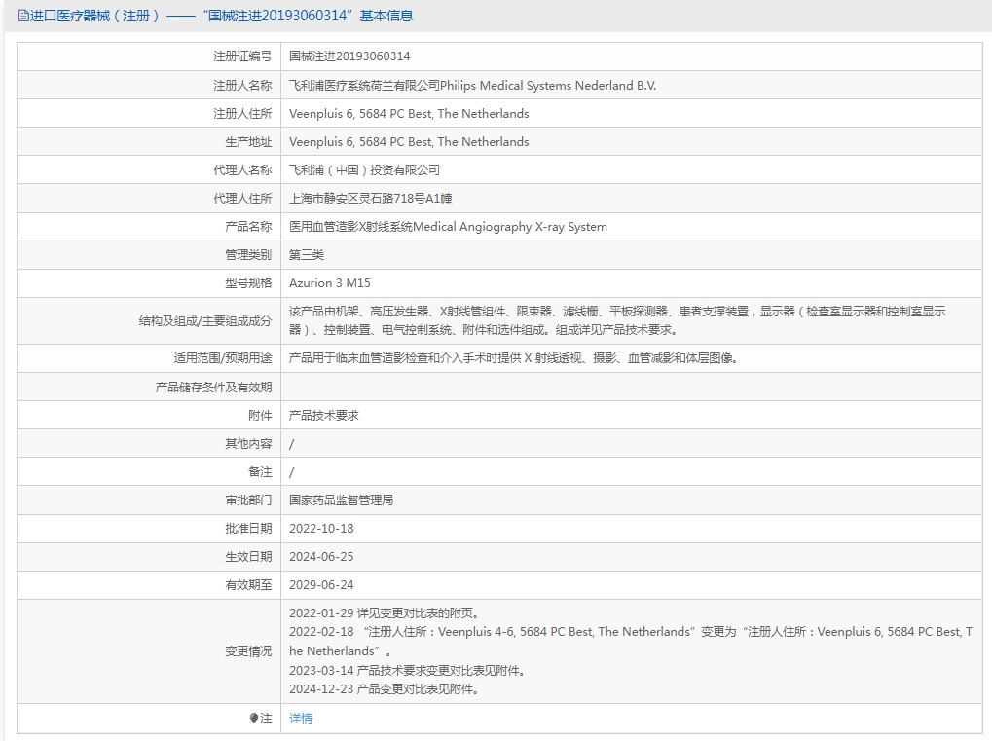
Task: Click approval department 国家药品监督管理局
Action: pos(341,500)
